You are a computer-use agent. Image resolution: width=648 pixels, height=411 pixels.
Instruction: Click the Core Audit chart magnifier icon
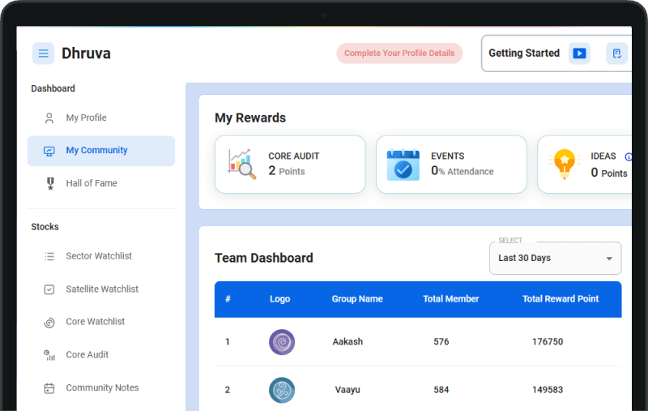click(241, 164)
